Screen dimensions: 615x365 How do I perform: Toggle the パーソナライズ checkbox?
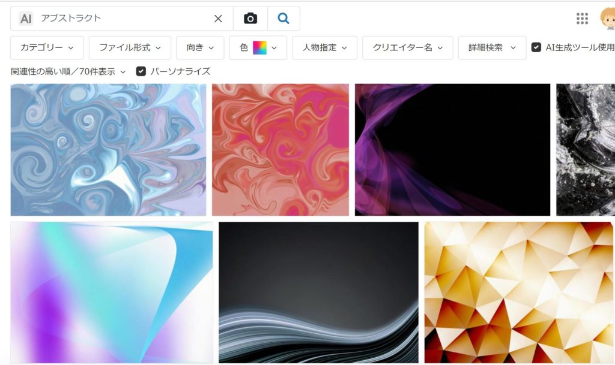point(141,71)
